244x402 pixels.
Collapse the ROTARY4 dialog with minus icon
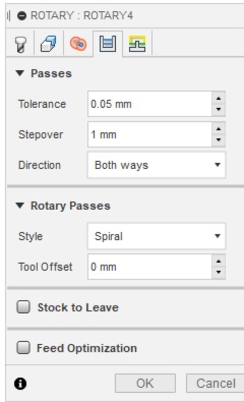click(22, 16)
